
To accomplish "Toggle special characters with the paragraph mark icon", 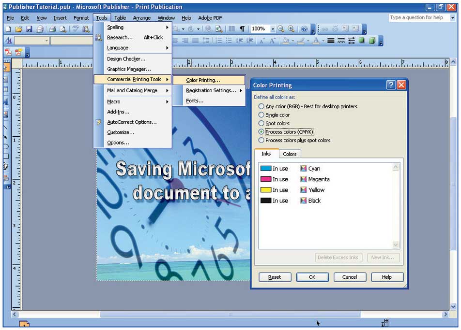I will click(x=242, y=29).
